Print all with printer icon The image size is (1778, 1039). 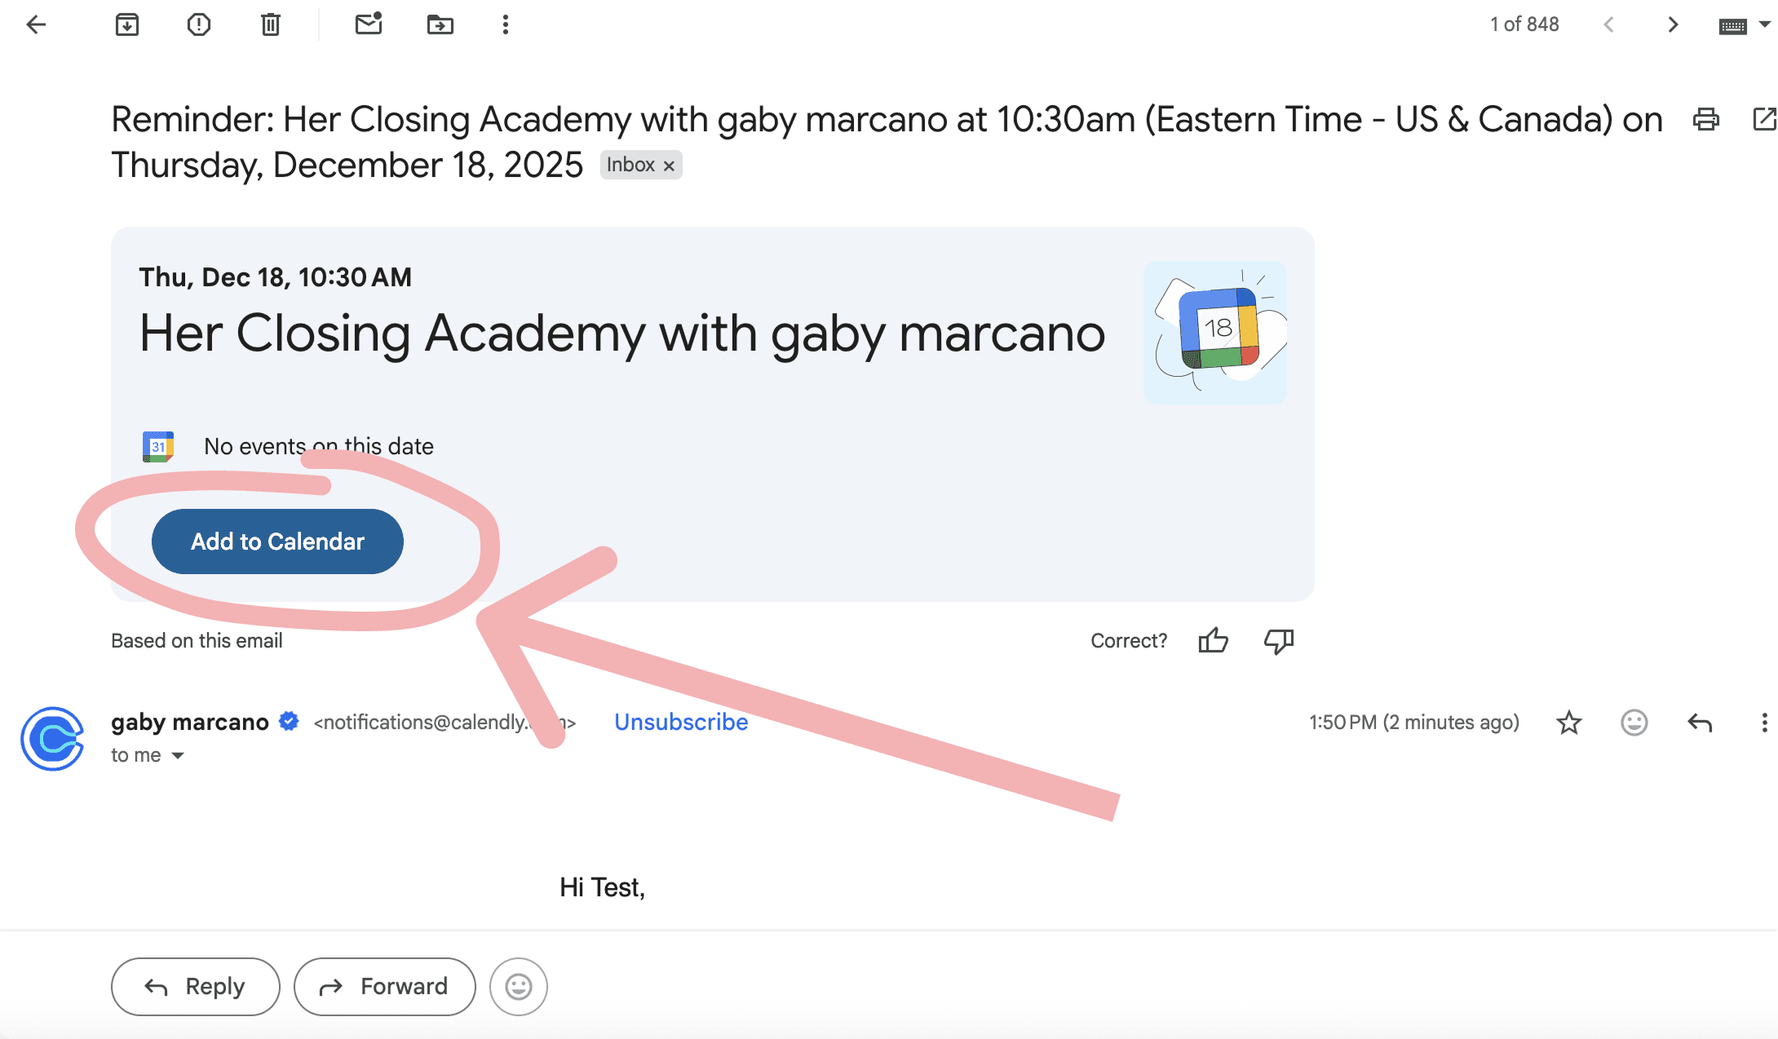point(1705,120)
